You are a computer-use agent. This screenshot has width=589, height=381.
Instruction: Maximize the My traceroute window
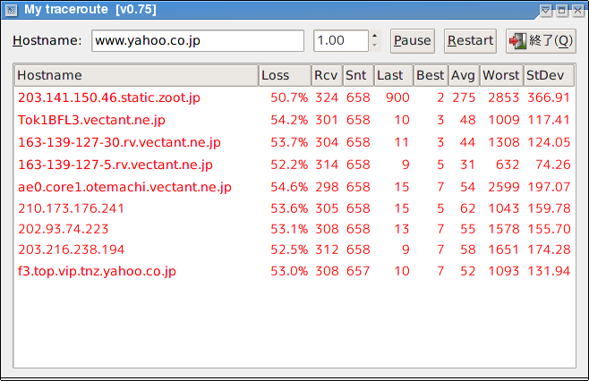pos(561,10)
